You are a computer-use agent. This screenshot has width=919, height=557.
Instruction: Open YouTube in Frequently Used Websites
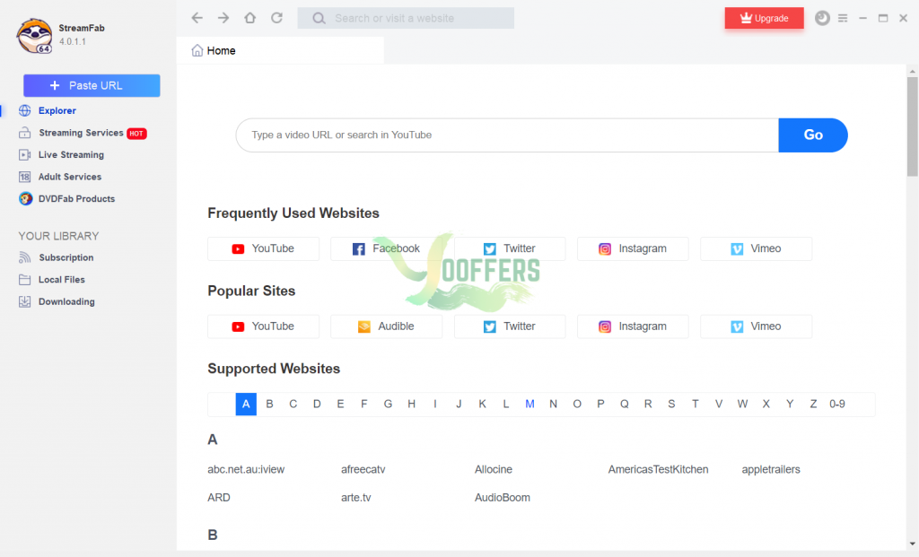[x=263, y=249]
